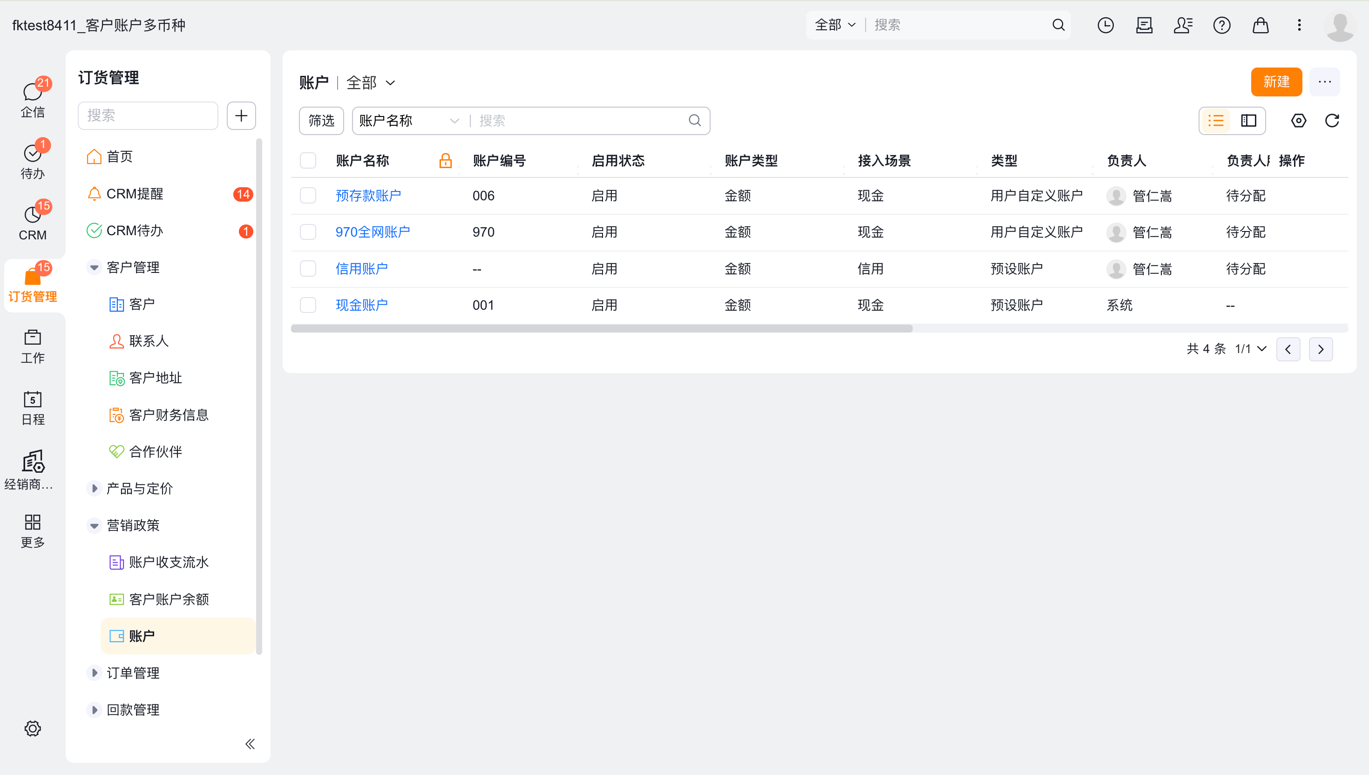Expand the 产品与定价 tree section
The width and height of the screenshot is (1369, 775).
pos(94,488)
